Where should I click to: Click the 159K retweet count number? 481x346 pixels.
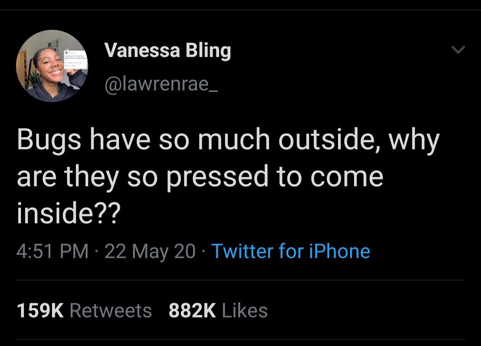click(x=40, y=311)
